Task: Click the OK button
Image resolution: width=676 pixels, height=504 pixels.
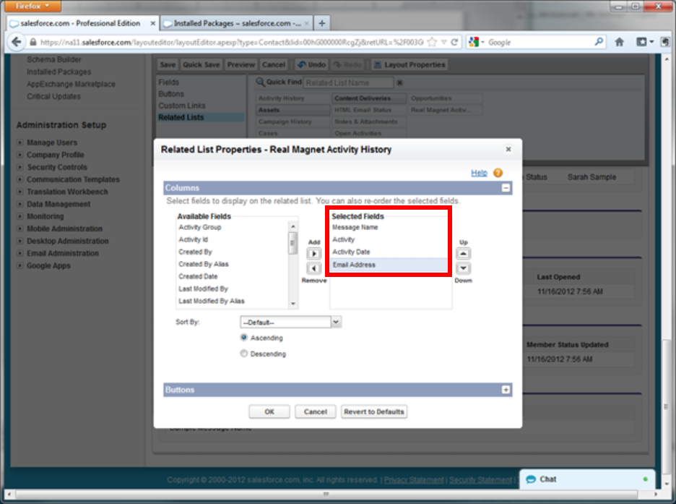Action: [269, 411]
